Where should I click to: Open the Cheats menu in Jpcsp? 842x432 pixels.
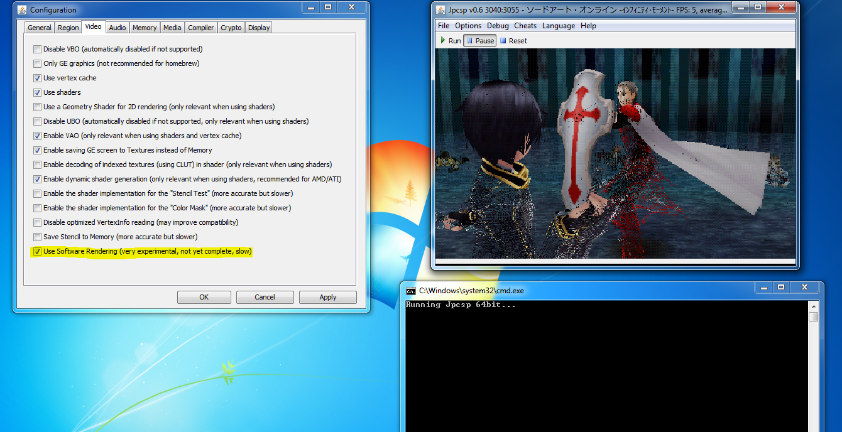click(525, 26)
